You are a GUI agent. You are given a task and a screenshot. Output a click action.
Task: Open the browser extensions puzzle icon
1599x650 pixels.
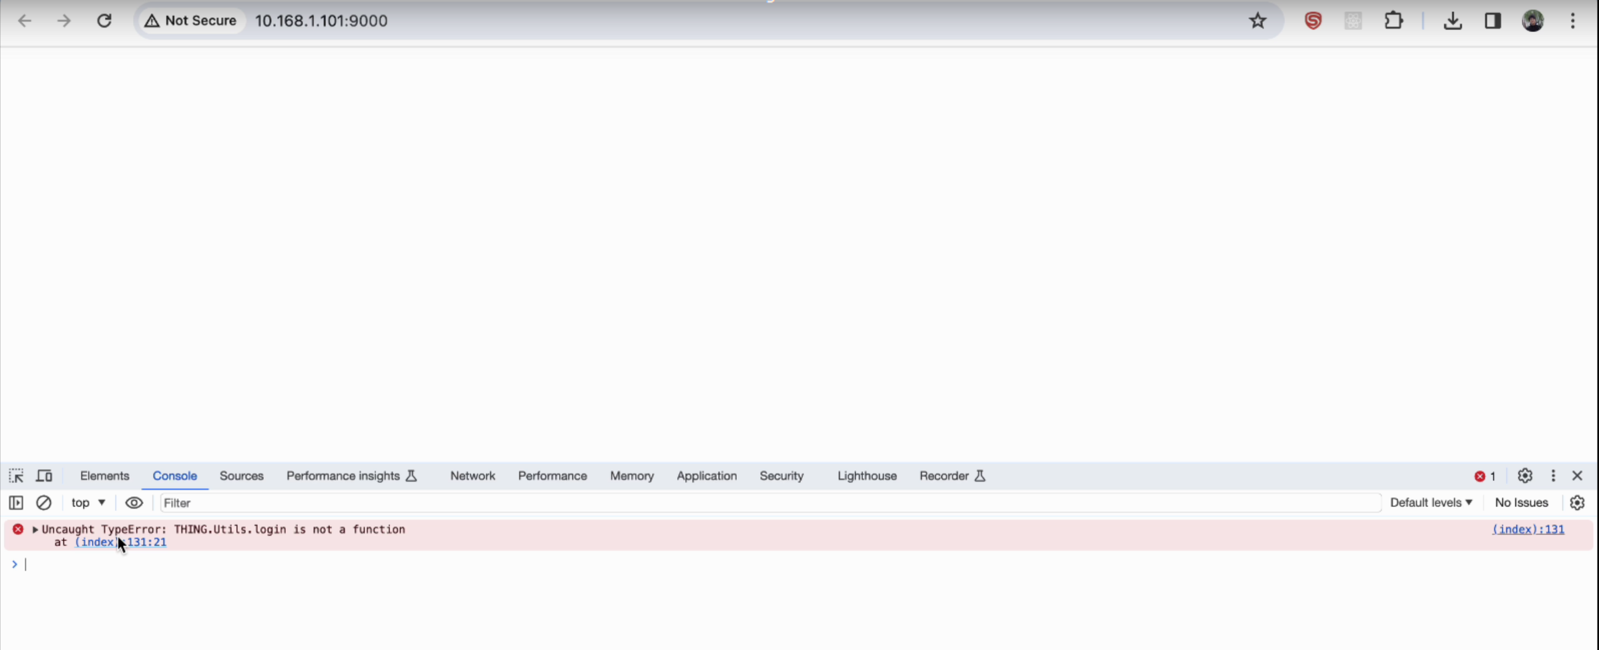(x=1393, y=21)
